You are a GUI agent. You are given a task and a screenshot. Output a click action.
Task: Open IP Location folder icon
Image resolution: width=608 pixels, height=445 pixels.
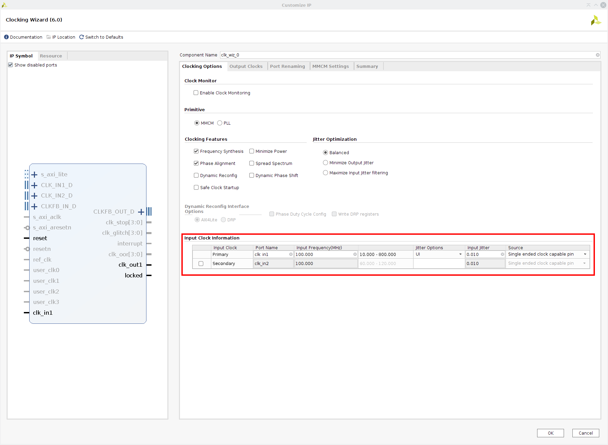point(49,37)
